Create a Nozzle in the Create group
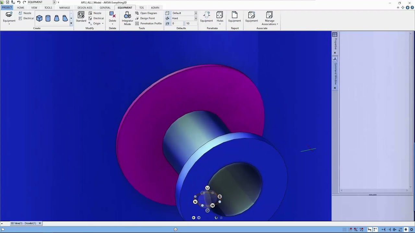 (25, 13)
